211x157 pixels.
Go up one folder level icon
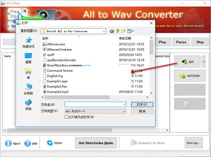point(117,31)
